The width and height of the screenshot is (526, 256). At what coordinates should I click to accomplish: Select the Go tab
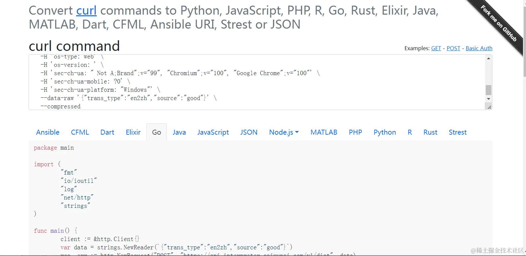click(x=157, y=132)
